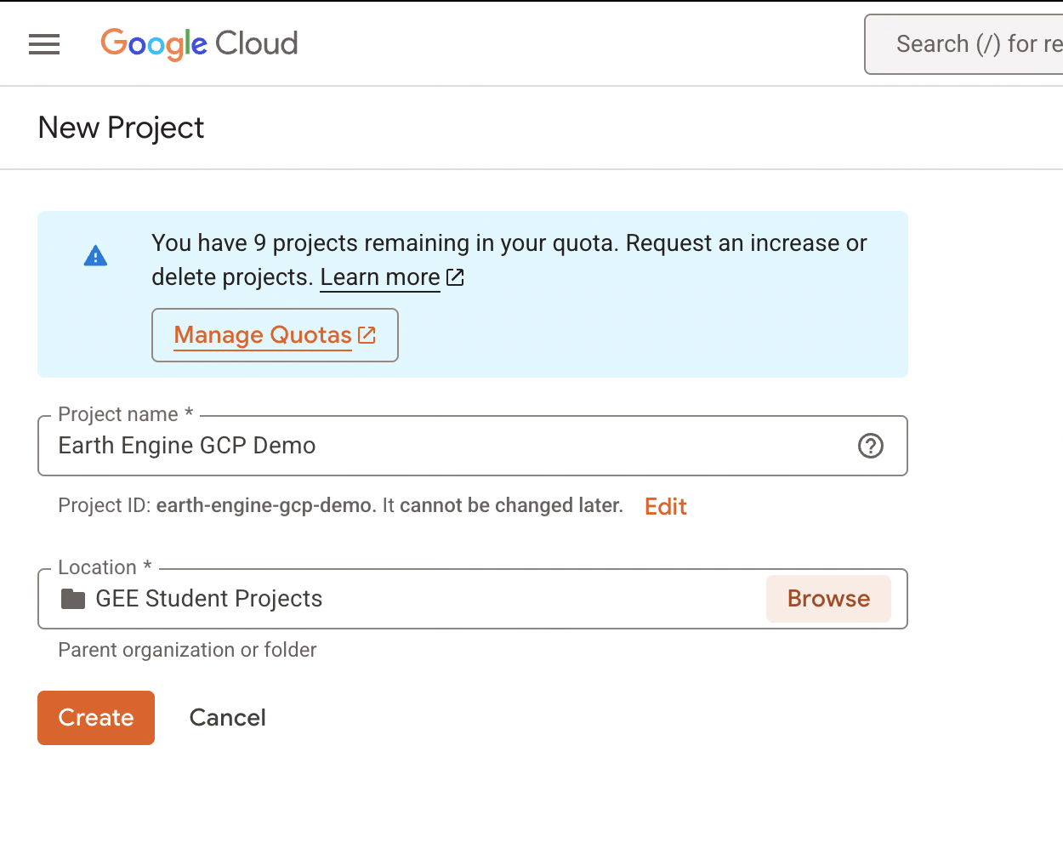Open the Project name help tooltip icon
The width and height of the screenshot is (1063, 854).
point(870,446)
